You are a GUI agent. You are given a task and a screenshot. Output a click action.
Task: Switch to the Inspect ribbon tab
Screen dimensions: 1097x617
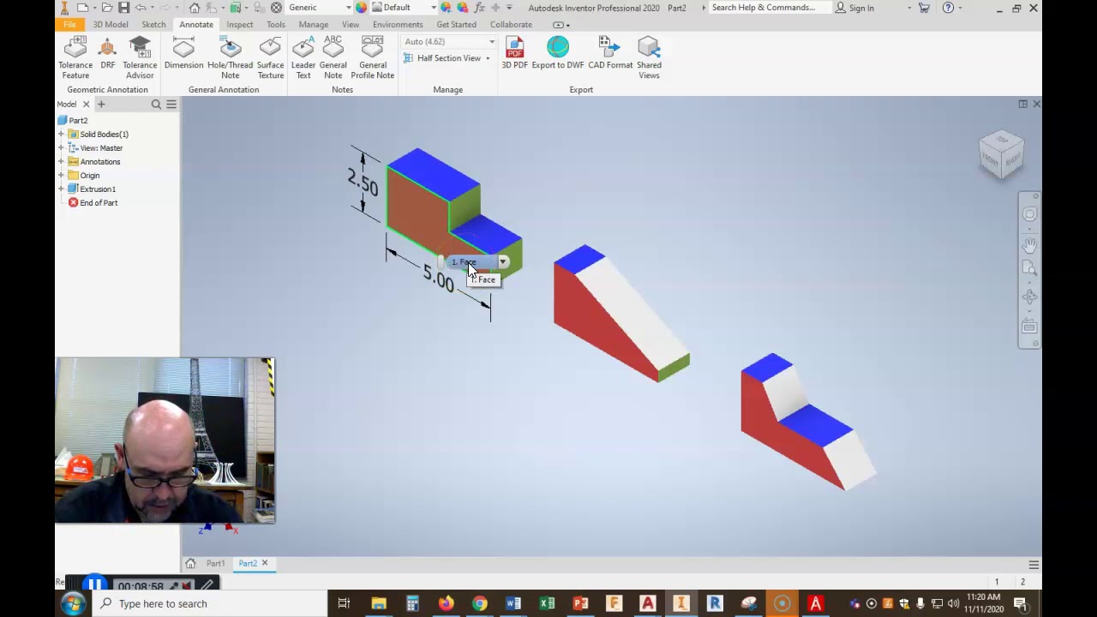pyautogui.click(x=240, y=25)
